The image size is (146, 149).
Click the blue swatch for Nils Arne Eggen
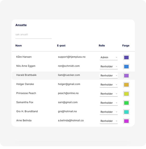click(x=126, y=67)
